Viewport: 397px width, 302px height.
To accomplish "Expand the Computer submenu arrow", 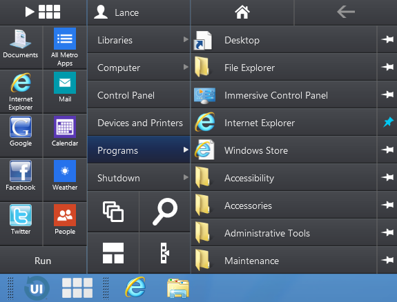I will point(186,67).
